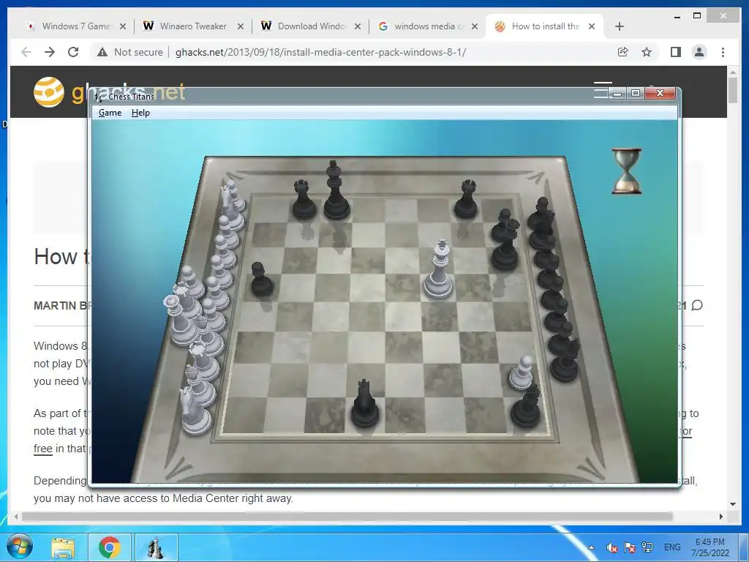Go back in Chrome
The width and height of the screenshot is (749, 562).
click(26, 52)
